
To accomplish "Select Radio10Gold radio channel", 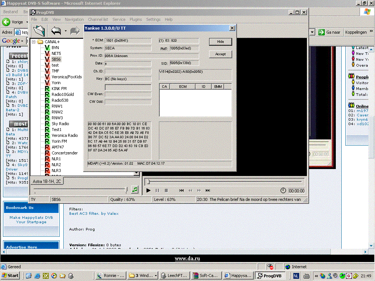I will point(63,94).
